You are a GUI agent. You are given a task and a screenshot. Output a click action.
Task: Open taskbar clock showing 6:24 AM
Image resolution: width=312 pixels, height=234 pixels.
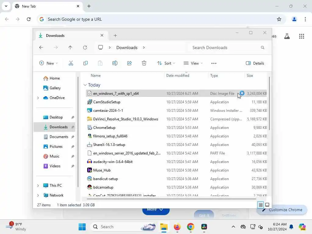[x=277, y=227]
